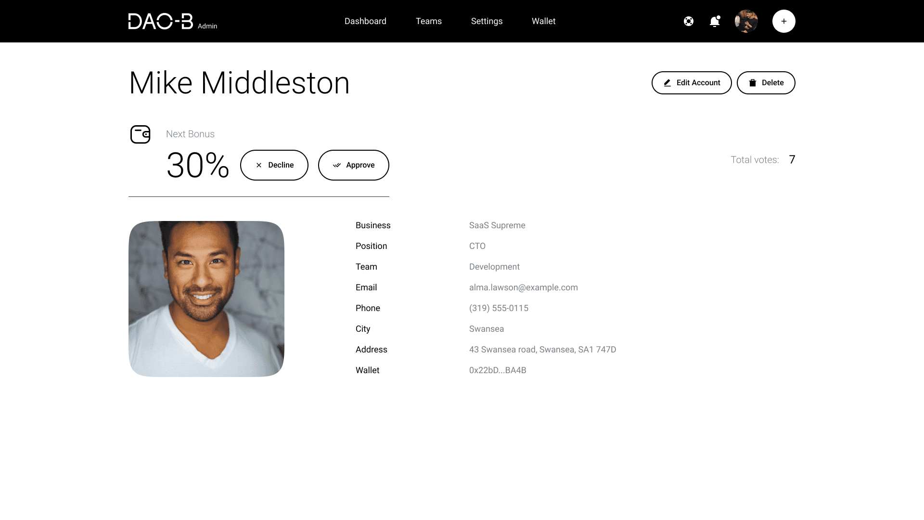924x520 pixels.
Task: Click the wallet address 0x22bD...BA4B
Action: coord(498,370)
